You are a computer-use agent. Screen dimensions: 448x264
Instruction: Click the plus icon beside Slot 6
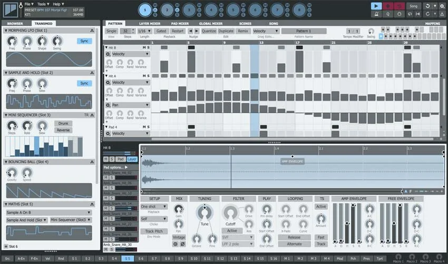pos(6,246)
